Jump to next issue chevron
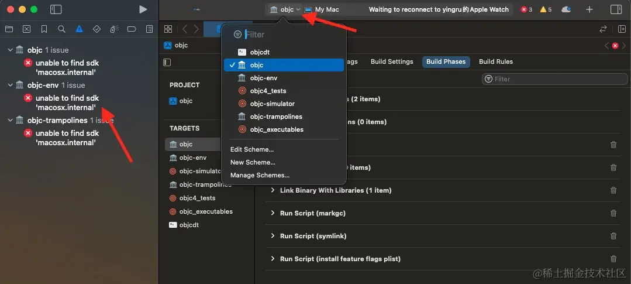The height and width of the screenshot is (284, 631). coord(623,46)
